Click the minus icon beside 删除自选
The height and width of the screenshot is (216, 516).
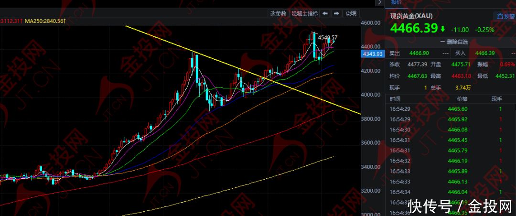click(x=442, y=42)
